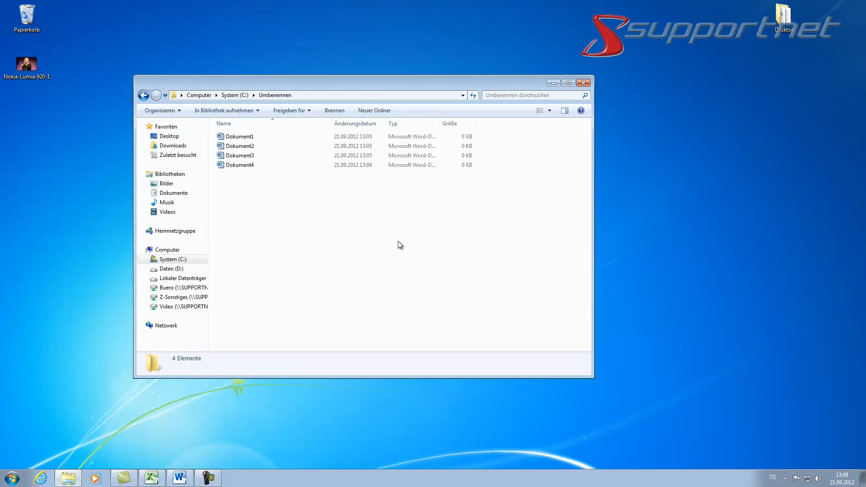Select the file Dokument3
Viewport: 866px width, 487px height.
click(x=240, y=155)
